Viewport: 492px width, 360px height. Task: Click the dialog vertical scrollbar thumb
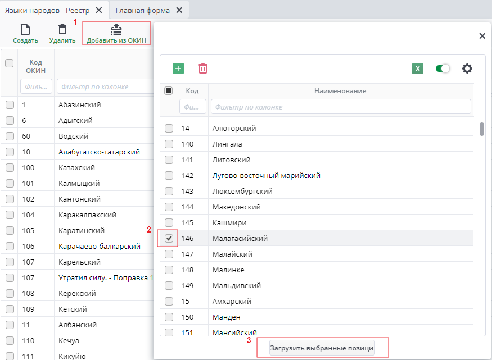click(482, 129)
